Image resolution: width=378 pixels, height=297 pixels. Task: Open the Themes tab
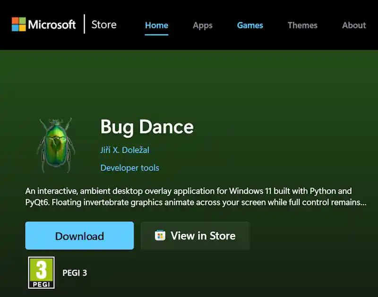pos(302,25)
